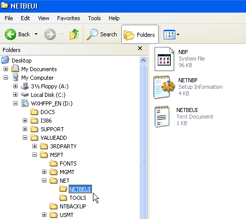
Task: Click the green Back arrow icon
Action: (11, 34)
